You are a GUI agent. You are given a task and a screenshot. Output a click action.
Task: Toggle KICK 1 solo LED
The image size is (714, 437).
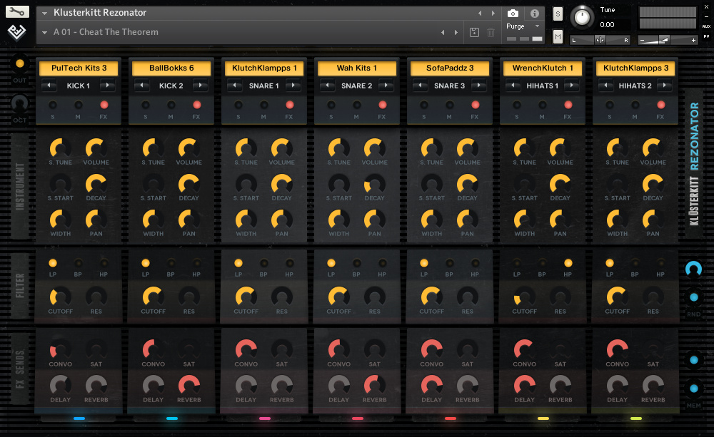(53, 105)
